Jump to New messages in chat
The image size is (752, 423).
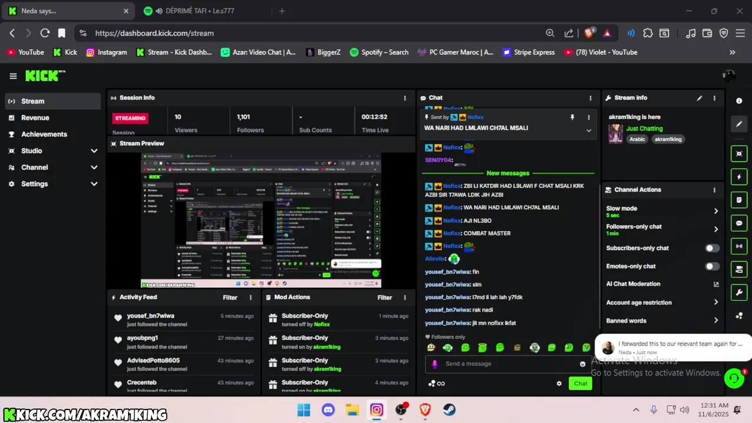[508, 173]
